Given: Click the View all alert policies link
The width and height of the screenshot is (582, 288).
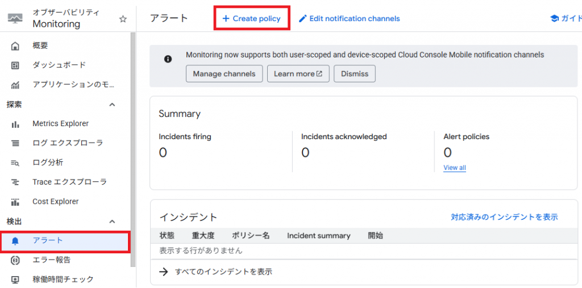Looking at the screenshot, I should coord(454,168).
